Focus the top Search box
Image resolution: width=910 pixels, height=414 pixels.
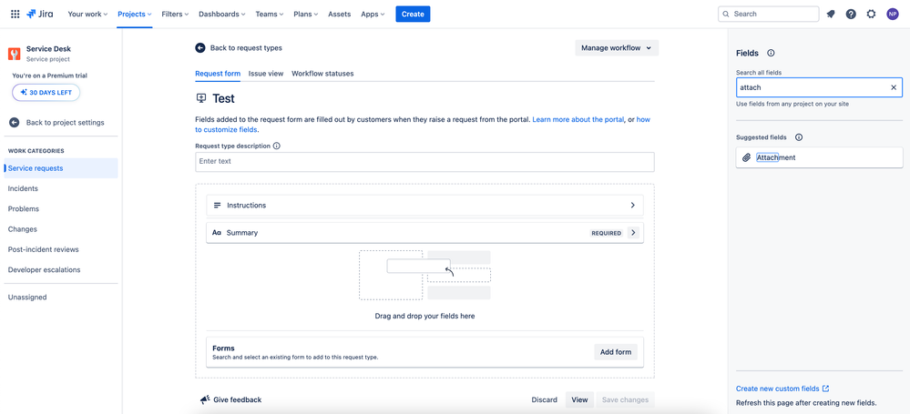(x=769, y=14)
